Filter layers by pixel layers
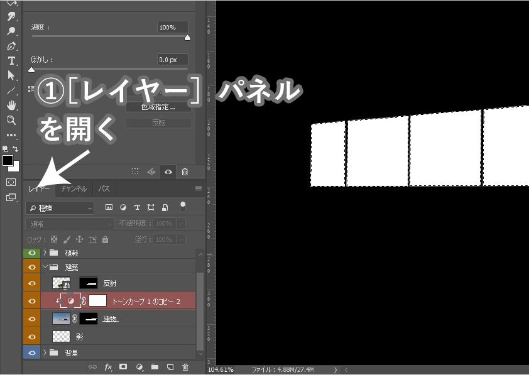Screen dimensions: 529x375 point(109,207)
